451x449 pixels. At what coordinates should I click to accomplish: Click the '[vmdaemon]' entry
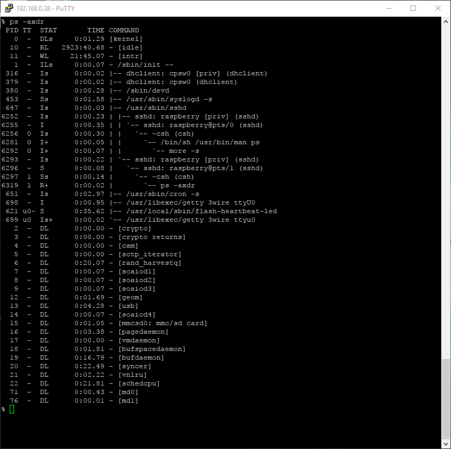coord(139,341)
